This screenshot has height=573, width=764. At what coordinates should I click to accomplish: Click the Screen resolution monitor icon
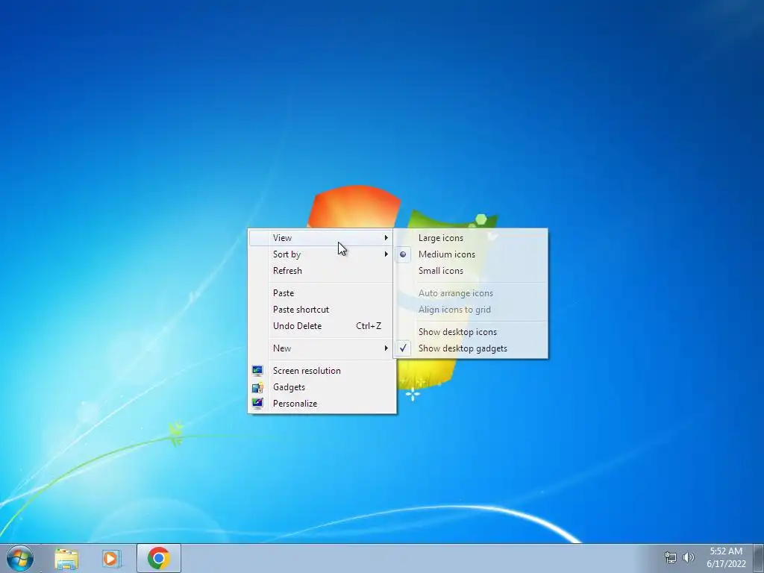(x=257, y=371)
